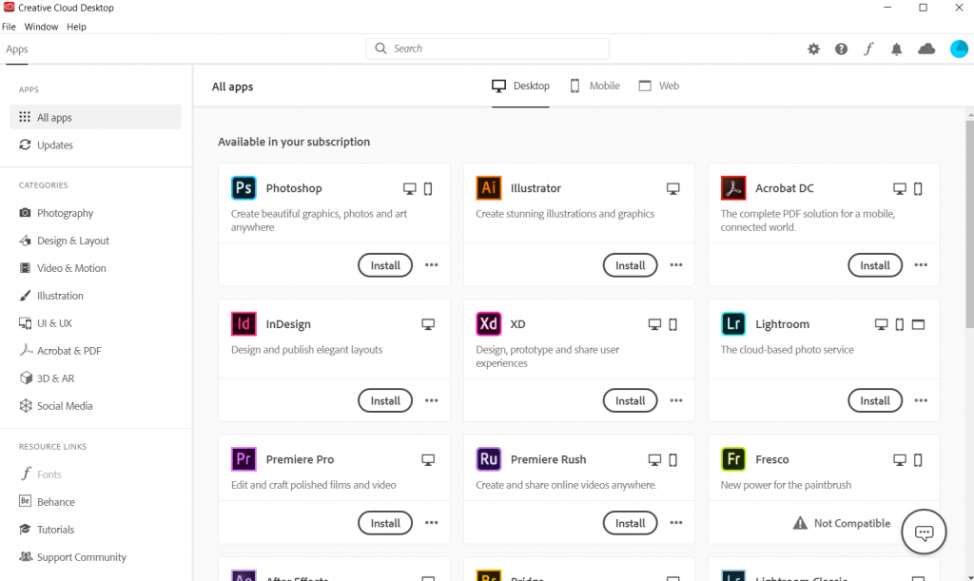
Task: Open the Help menu
Action: pos(76,27)
